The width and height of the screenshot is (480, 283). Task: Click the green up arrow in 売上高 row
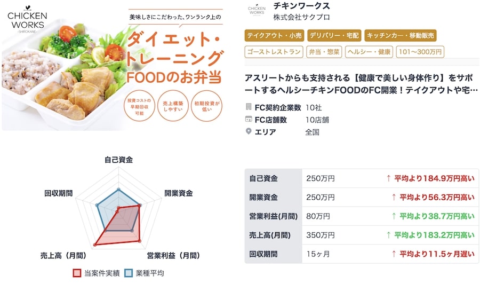(x=388, y=235)
